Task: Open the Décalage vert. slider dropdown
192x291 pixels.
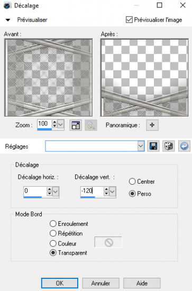Action: click(x=113, y=191)
